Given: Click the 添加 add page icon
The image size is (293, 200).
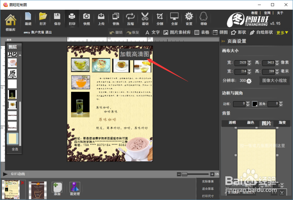Looking at the screenshot, I should point(57,189).
